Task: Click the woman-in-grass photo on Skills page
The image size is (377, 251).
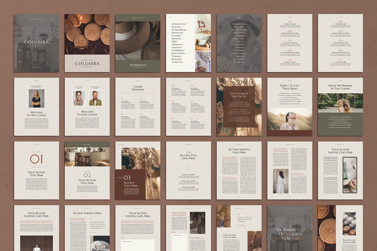Action: pyautogui.click(x=290, y=119)
